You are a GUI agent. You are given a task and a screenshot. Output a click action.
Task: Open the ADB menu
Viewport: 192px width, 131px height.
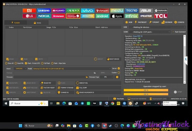click(x=129, y=22)
